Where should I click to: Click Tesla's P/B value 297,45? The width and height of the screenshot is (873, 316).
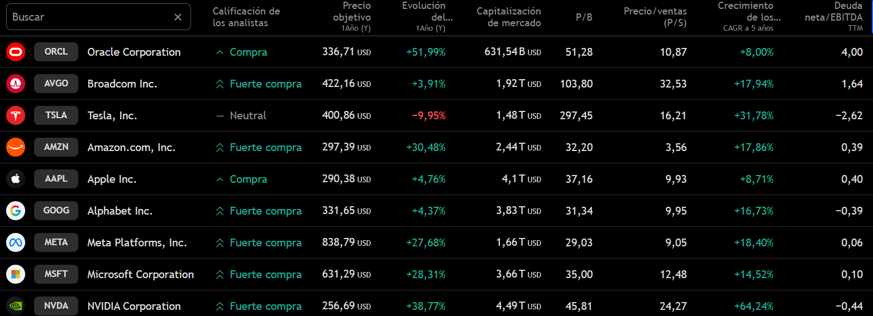(x=576, y=115)
